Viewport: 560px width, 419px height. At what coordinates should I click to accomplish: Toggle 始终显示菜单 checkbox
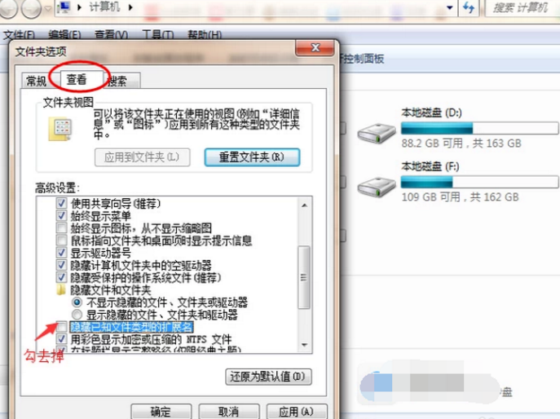[x=61, y=215]
